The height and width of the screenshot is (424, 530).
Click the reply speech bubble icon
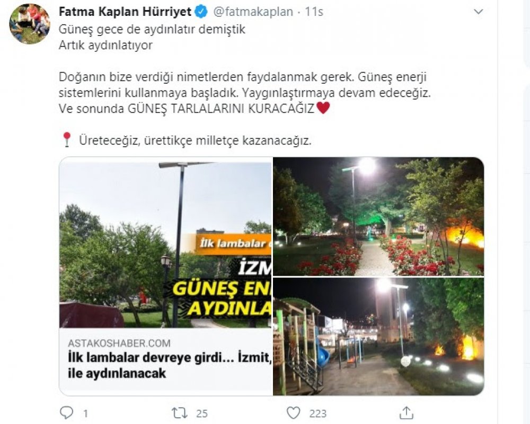[66, 412]
